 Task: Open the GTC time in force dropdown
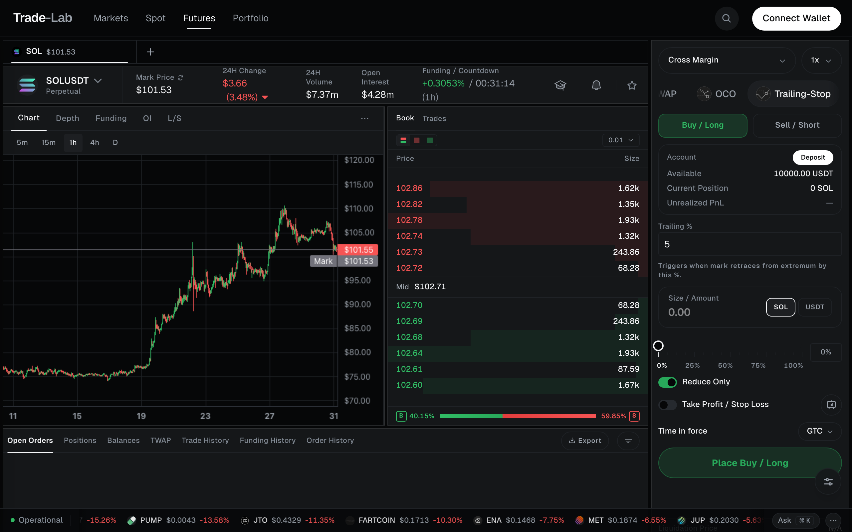pyautogui.click(x=819, y=431)
